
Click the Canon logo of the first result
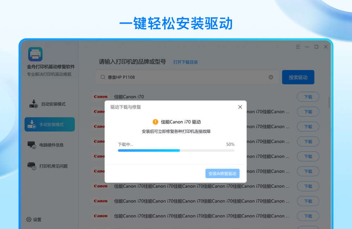pyautogui.click(x=101, y=97)
